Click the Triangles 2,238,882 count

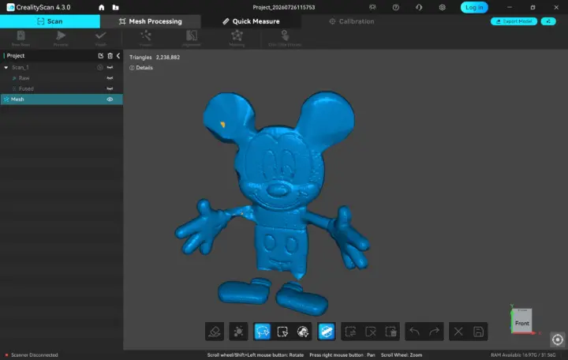click(155, 58)
